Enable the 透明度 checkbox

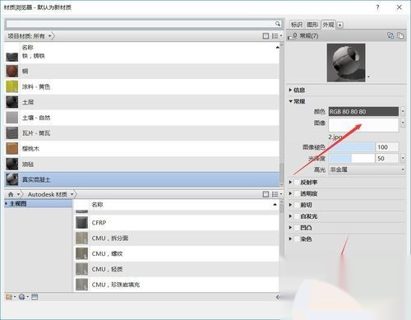(x=297, y=193)
